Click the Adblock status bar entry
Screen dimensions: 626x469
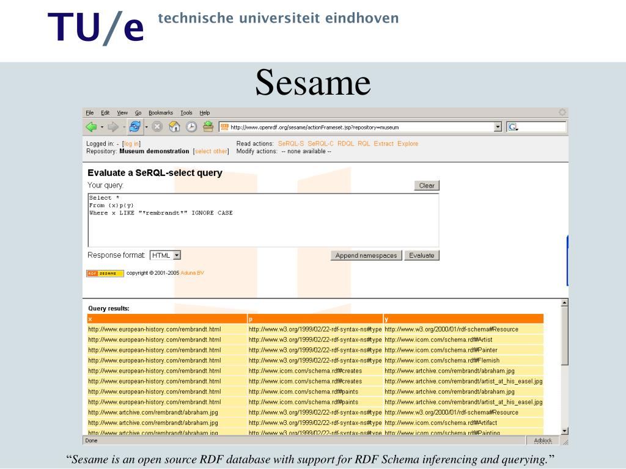tap(543, 441)
